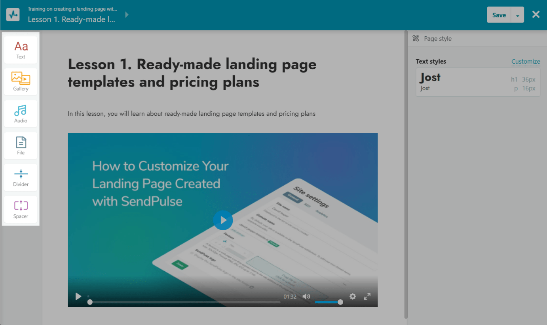The width and height of the screenshot is (547, 325).
Task: Click the Save button
Action: coord(499,15)
